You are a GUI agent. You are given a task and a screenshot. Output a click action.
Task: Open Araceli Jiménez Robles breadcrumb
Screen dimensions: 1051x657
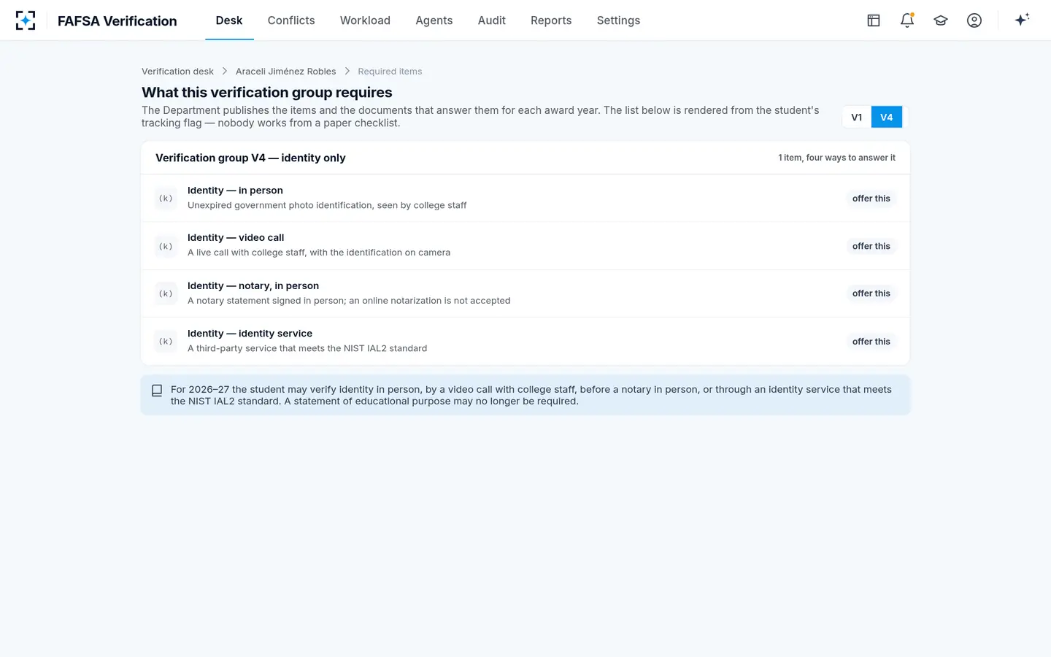285,72
